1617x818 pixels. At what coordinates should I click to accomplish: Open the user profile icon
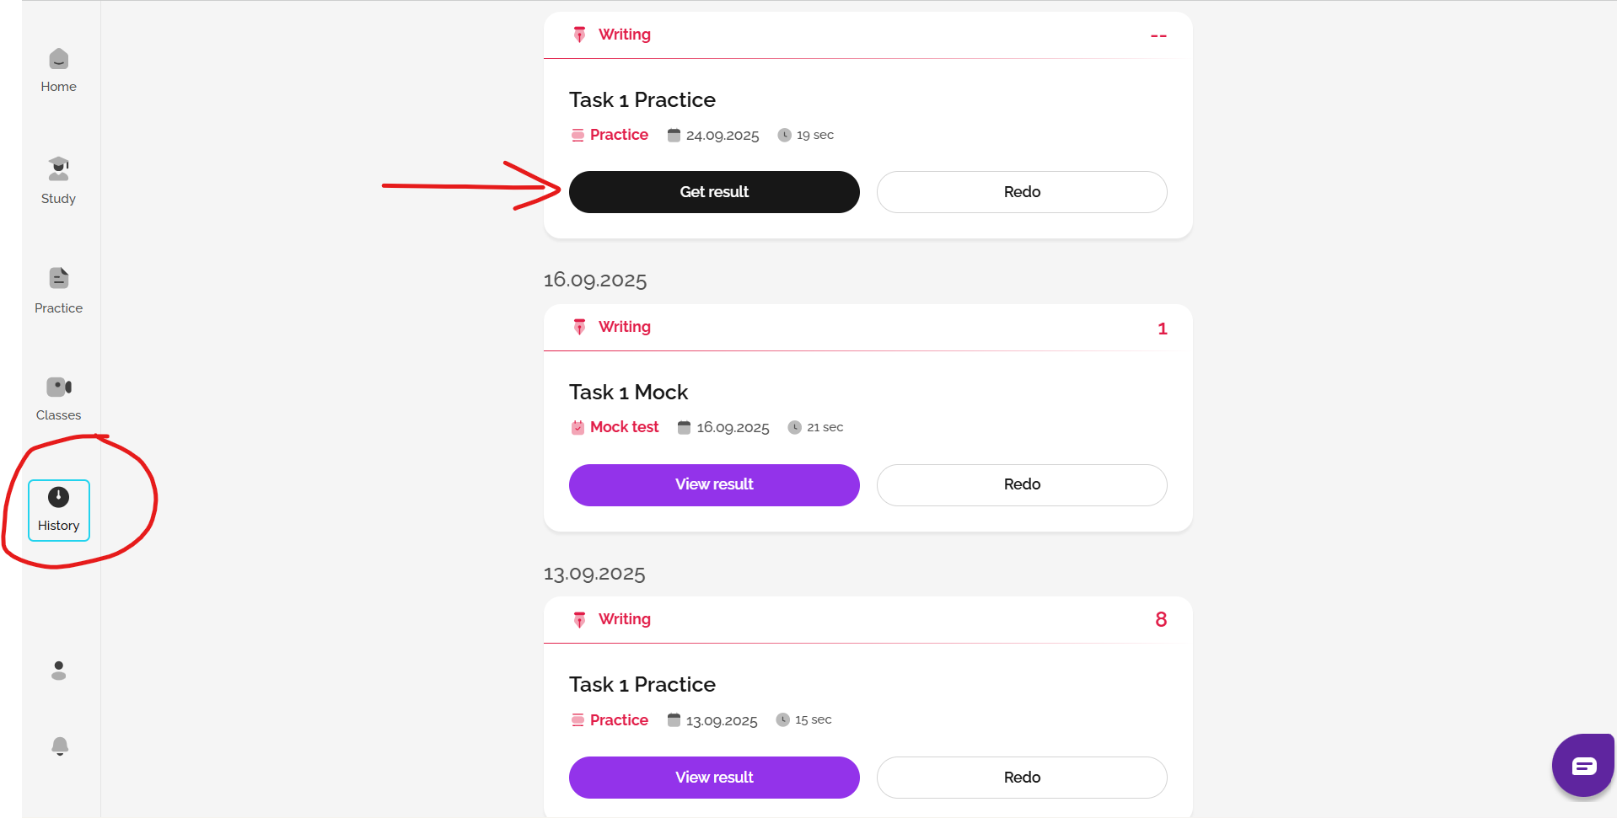pos(58,671)
